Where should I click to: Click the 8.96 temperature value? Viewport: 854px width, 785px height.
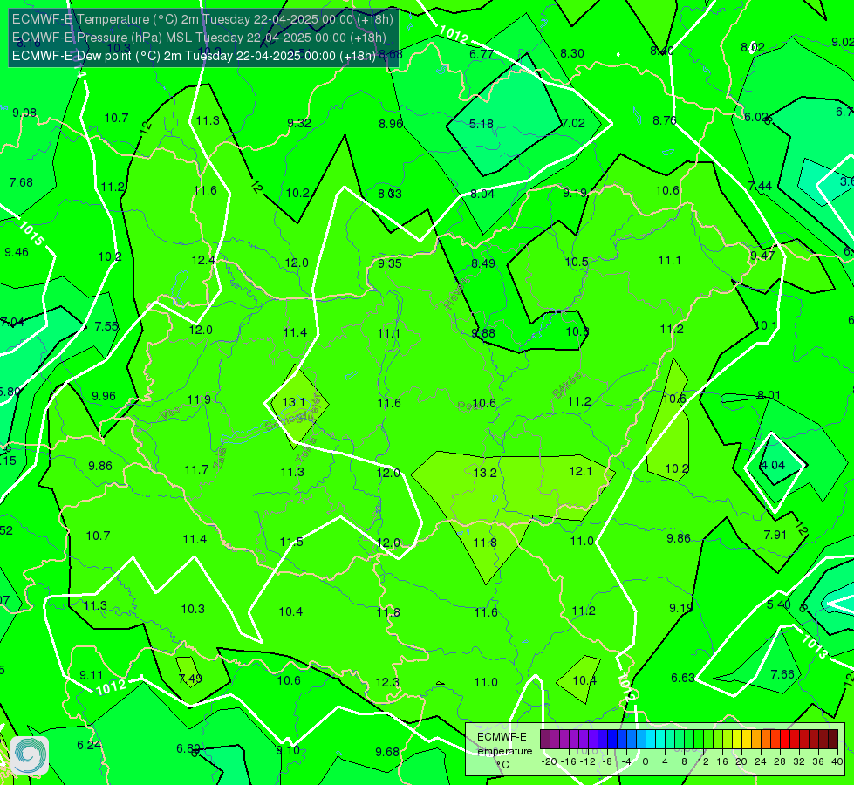tap(391, 124)
